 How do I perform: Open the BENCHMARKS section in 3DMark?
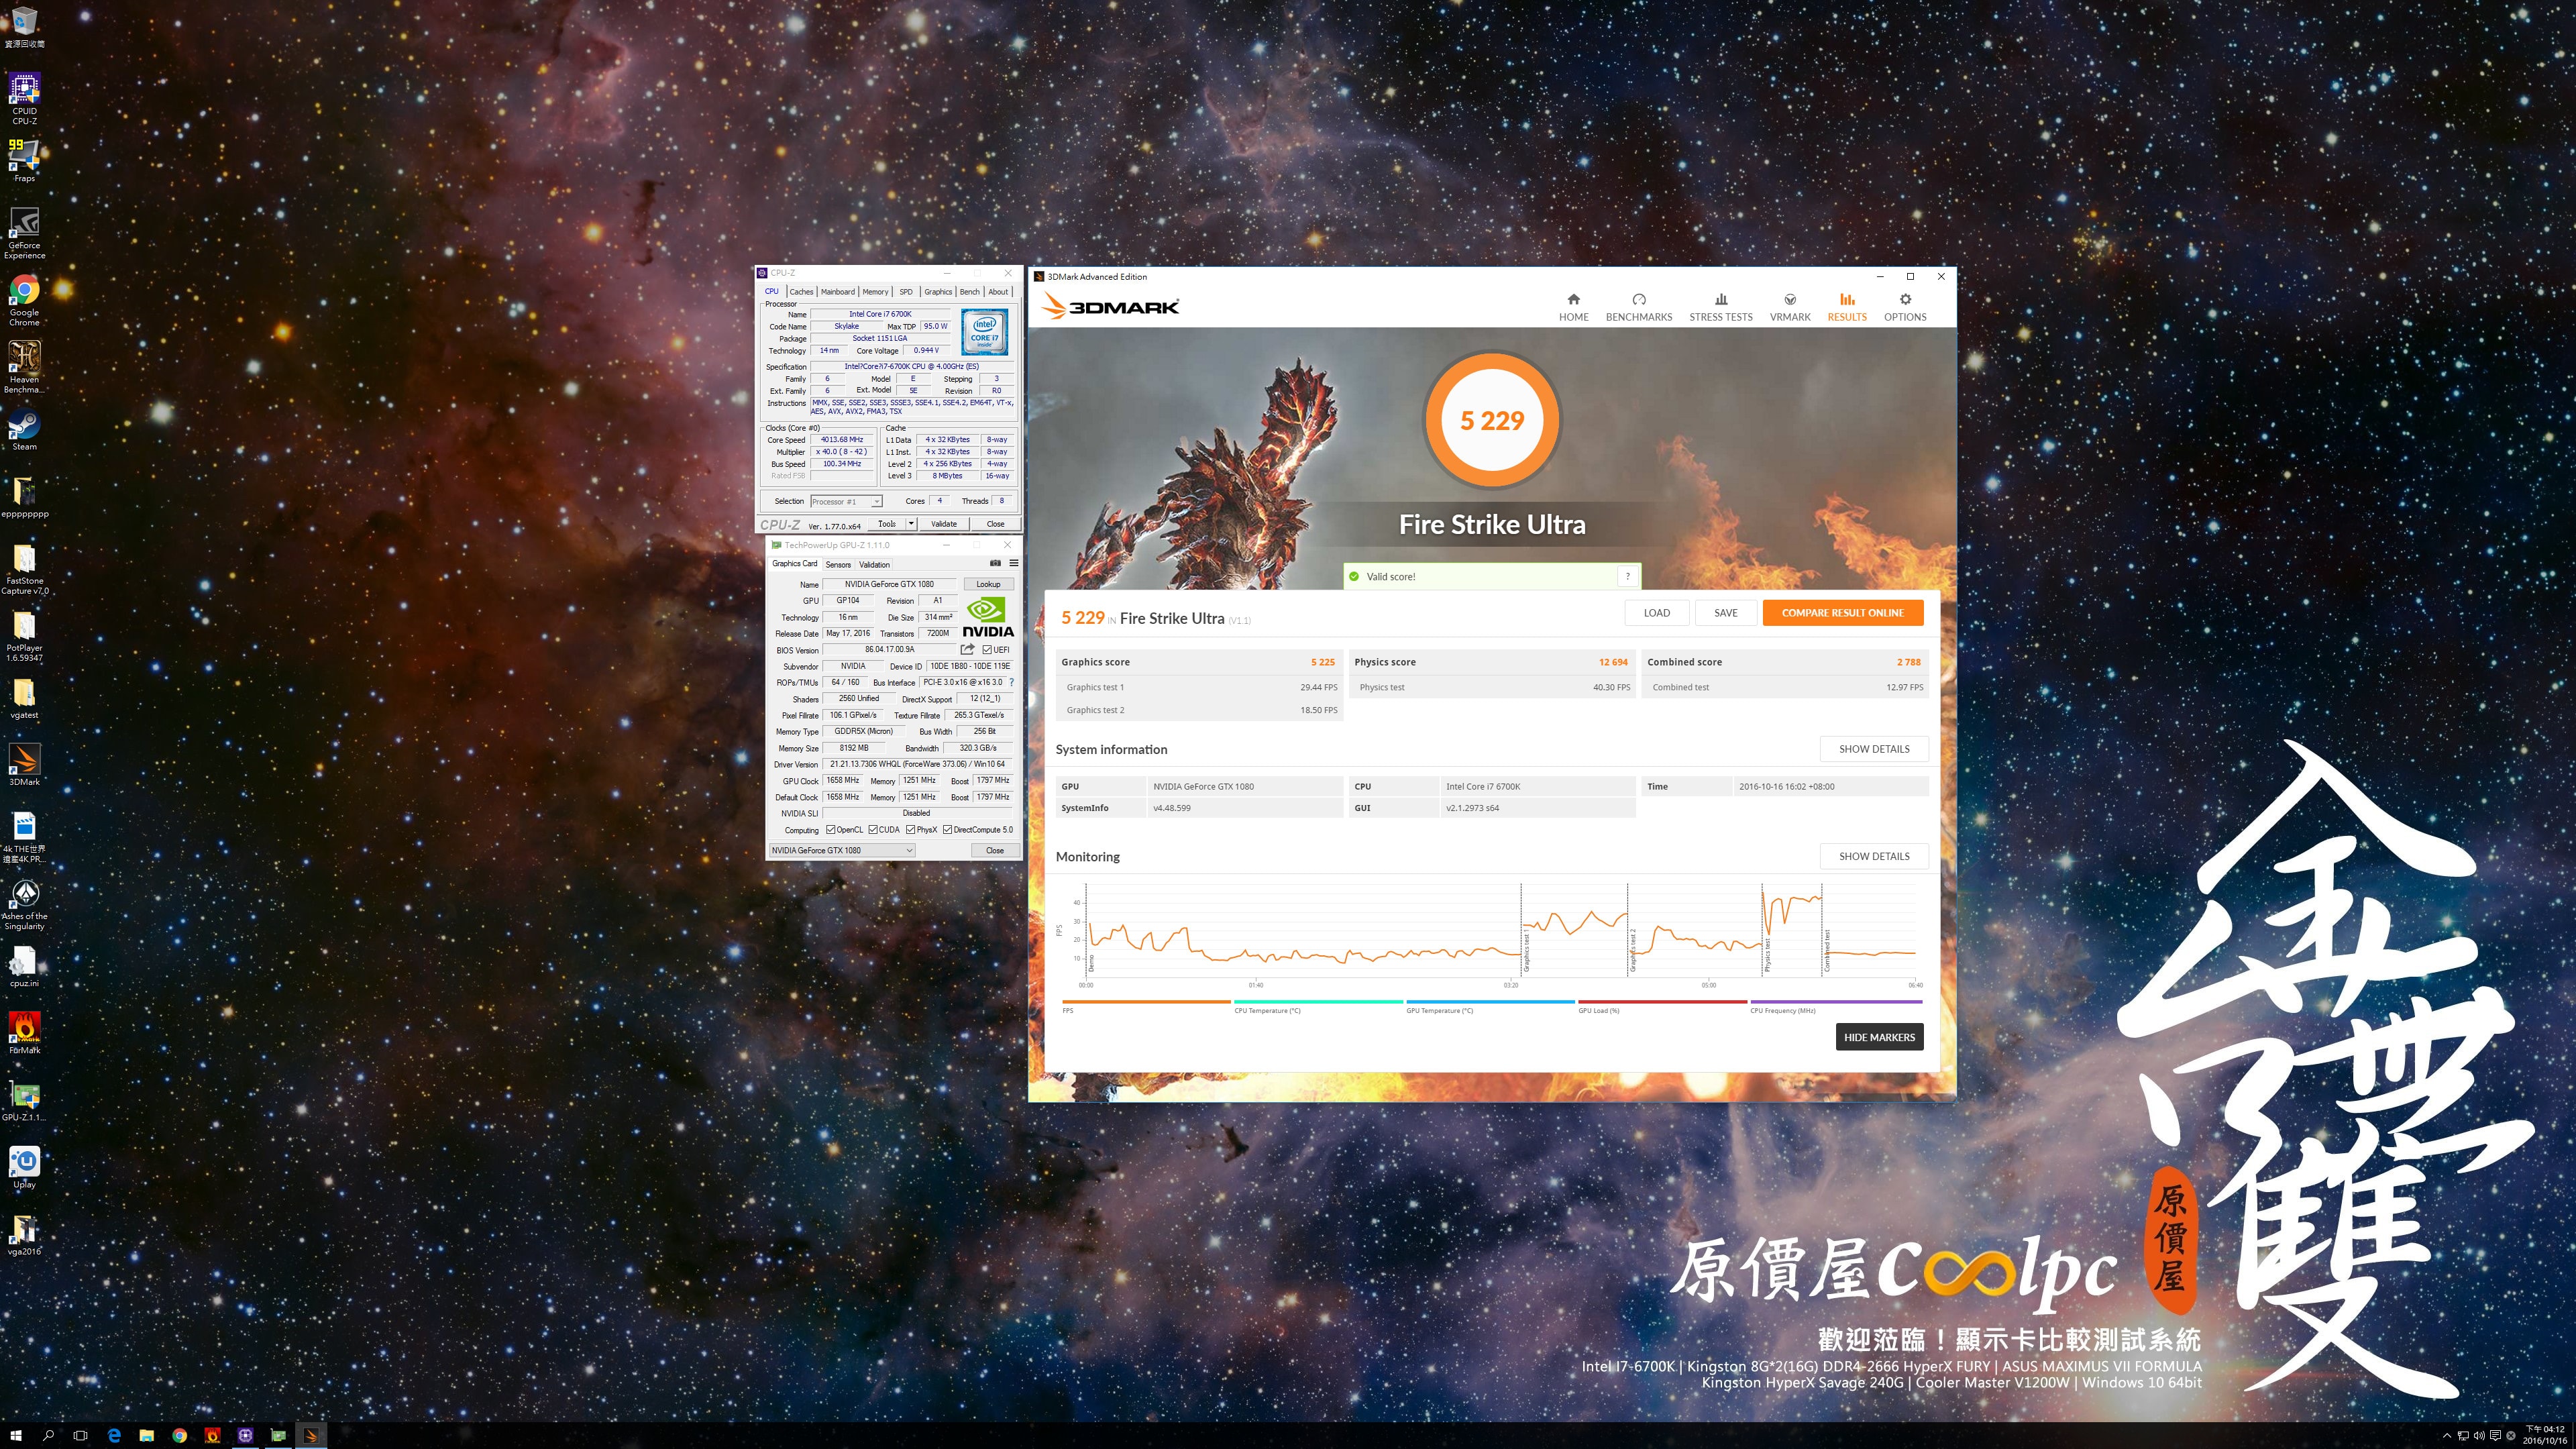click(1638, 307)
